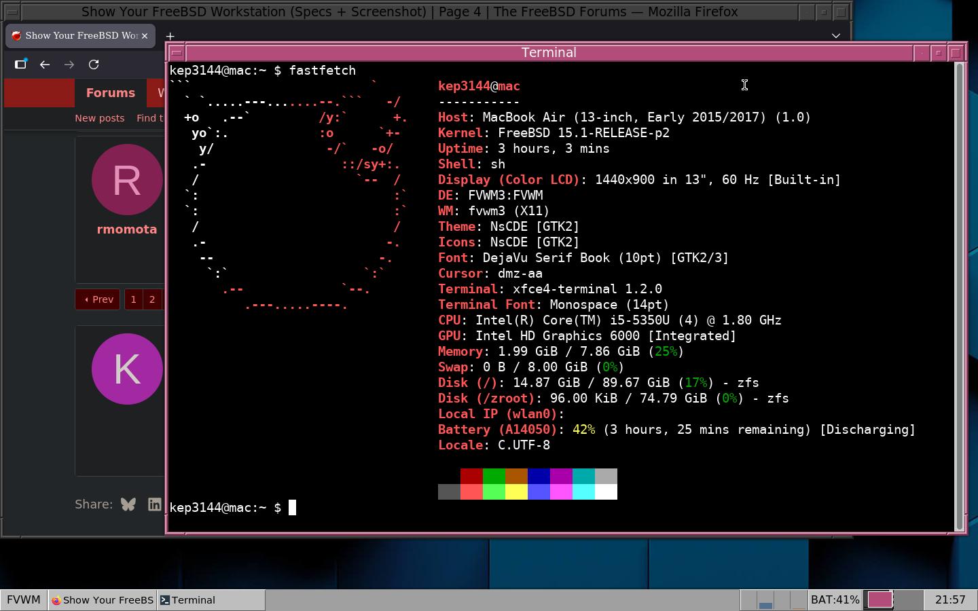Pick the dark gray color swatch

pos(449,492)
